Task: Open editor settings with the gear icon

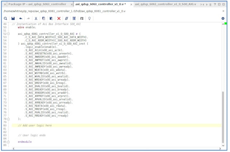Action: pyautogui.click(x=223, y=18)
